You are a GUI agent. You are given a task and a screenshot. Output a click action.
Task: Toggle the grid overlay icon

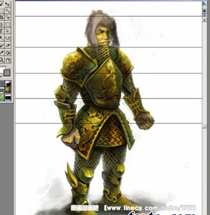click(205, 7)
